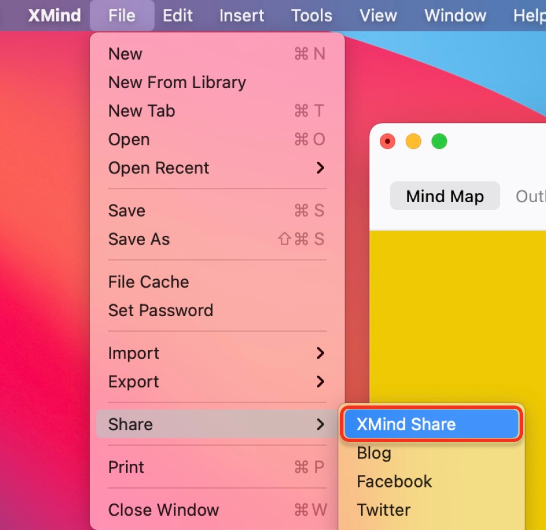The image size is (546, 530).
Task: Select Open in the File menu
Action: click(217, 139)
